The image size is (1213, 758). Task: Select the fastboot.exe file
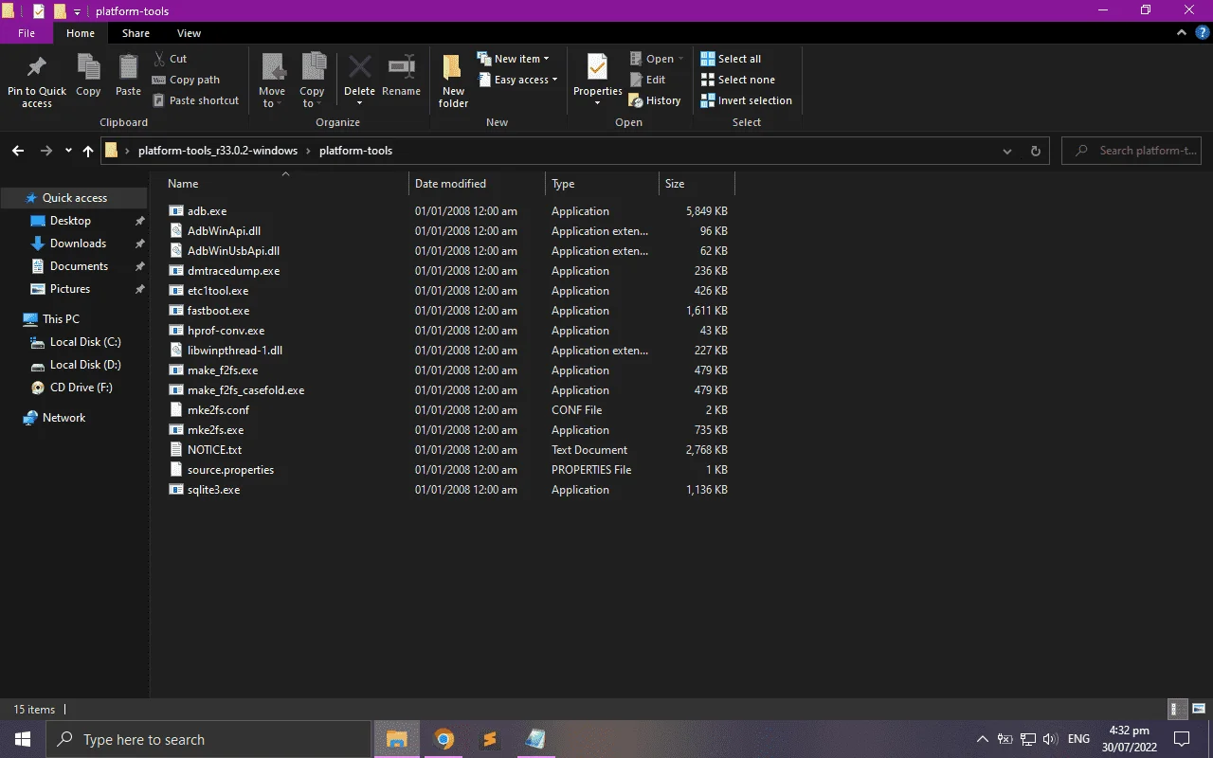218,311
